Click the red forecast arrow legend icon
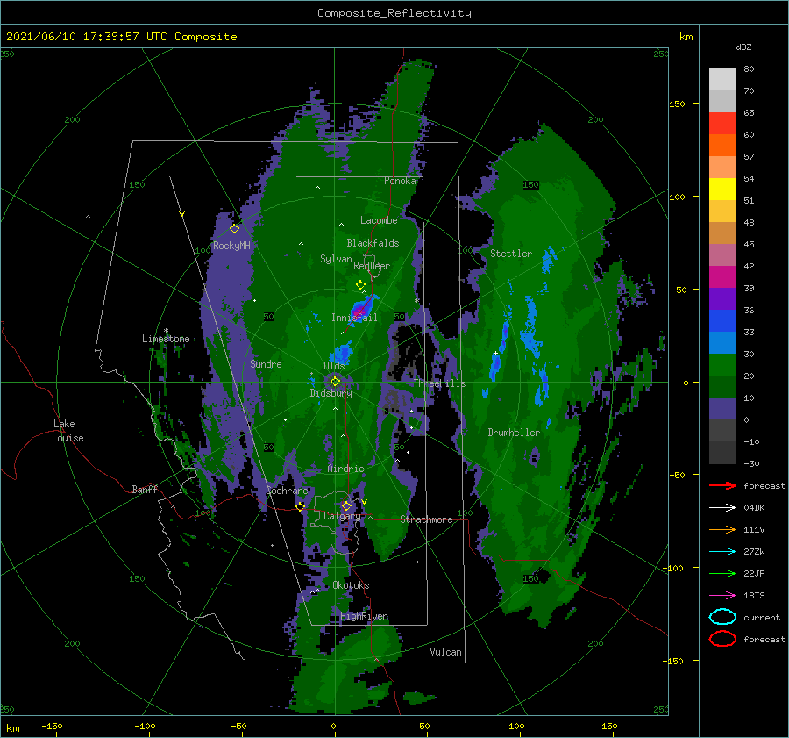The height and width of the screenshot is (738, 789). pyautogui.click(x=722, y=485)
